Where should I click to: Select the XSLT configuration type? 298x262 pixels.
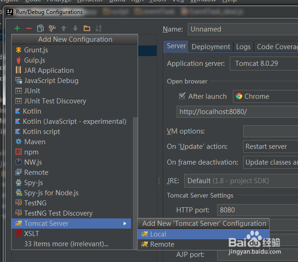(72, 234)
